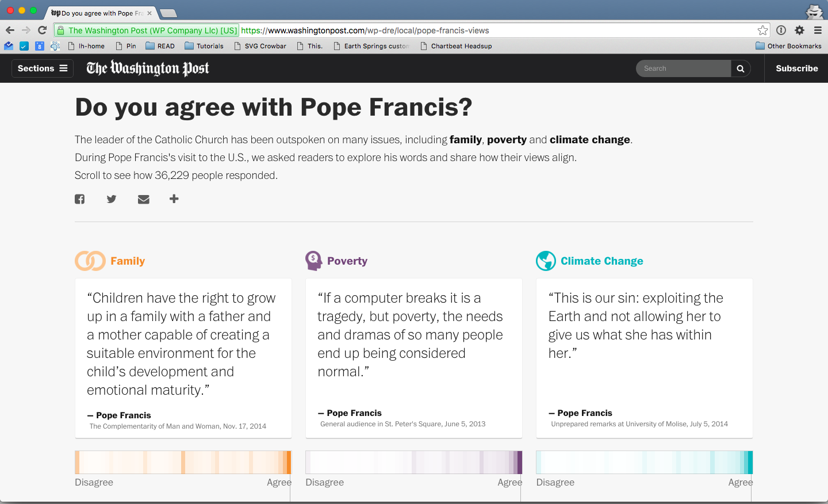Open the Pin bookmark
This screenshot has height=504, width=828.
(x=126, y=46)
